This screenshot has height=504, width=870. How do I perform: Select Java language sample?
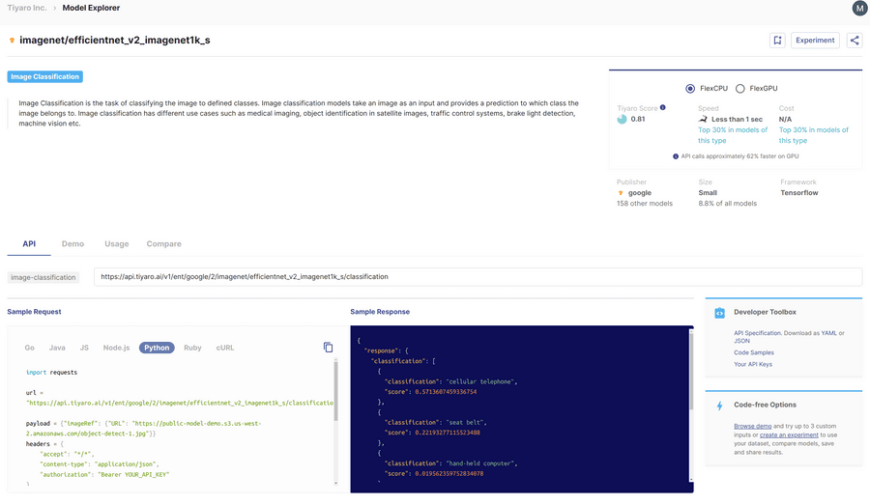pos(57,348)
